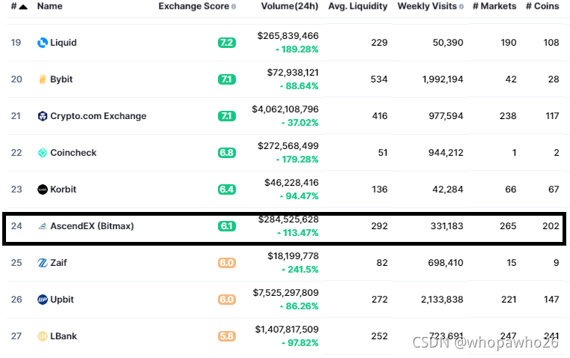Click the 94.47% change value
The image size is (570, 358).
pyautogui.click(x=302, y=196)
